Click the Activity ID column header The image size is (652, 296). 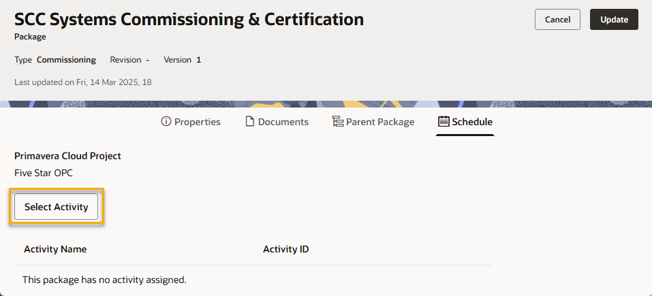[x=285, y=249]
